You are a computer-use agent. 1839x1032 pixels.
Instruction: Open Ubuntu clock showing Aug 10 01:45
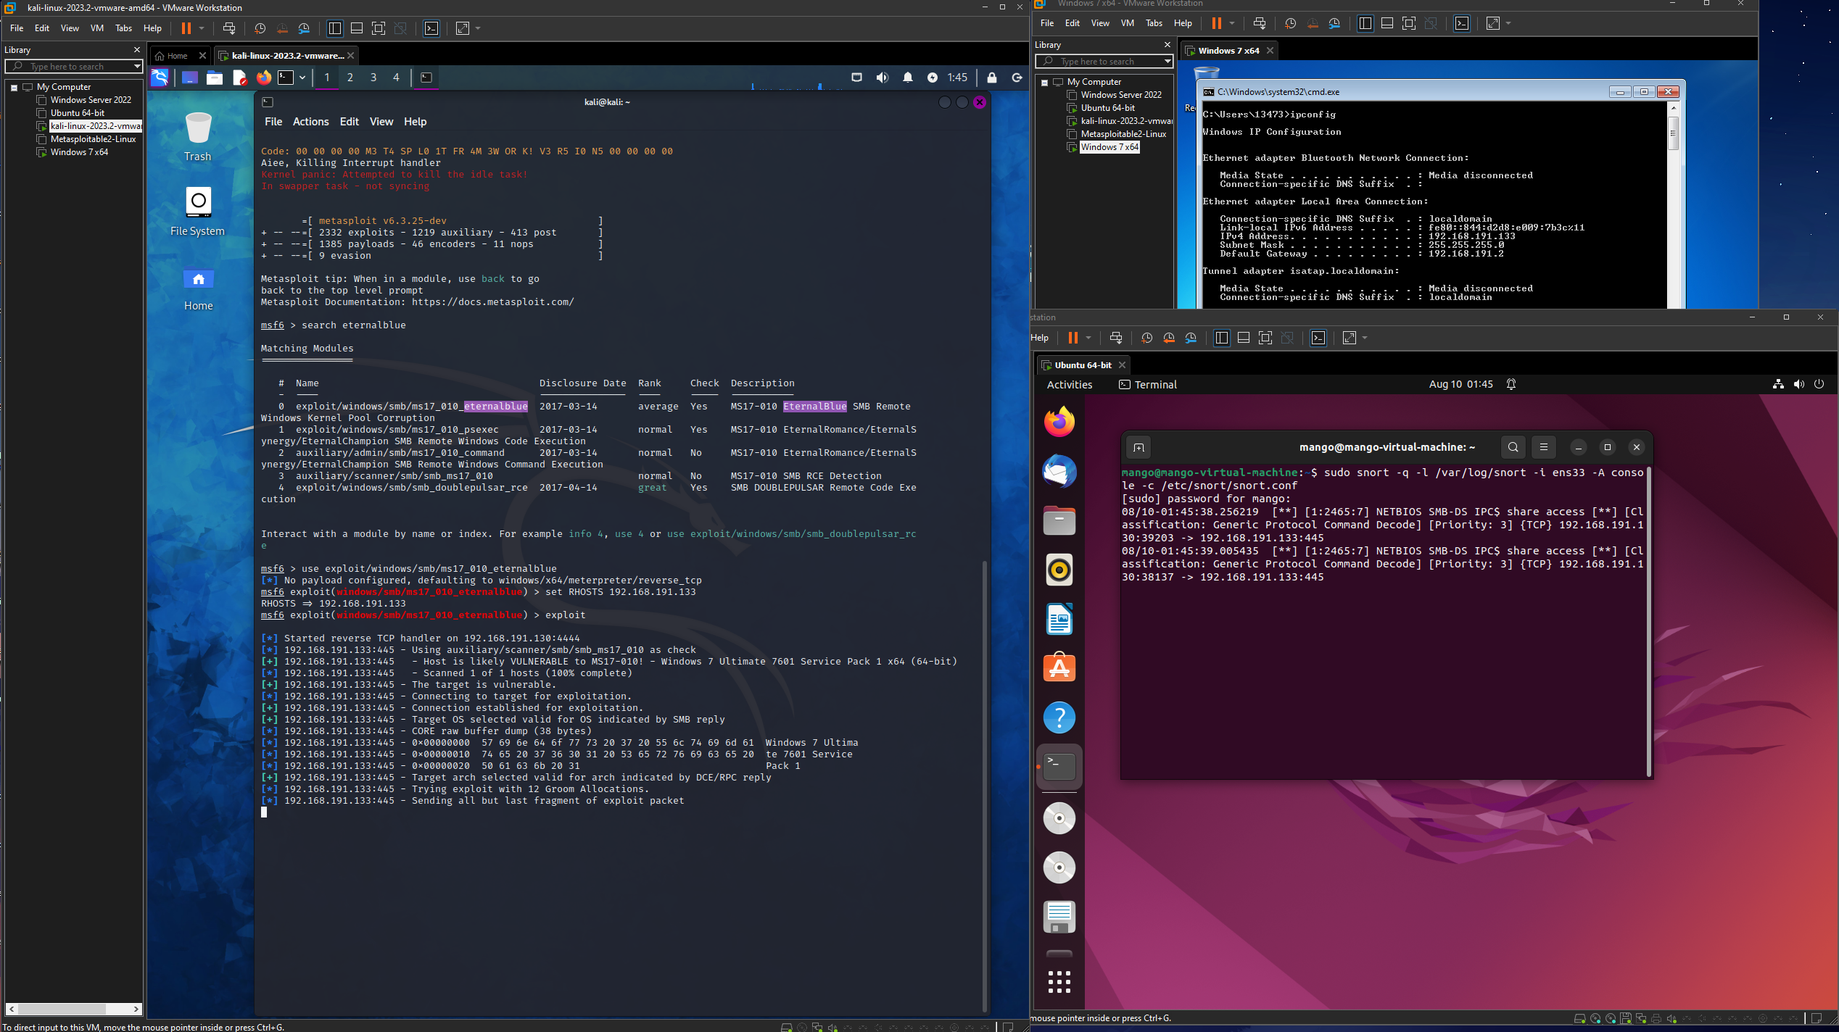pos(1460,385)
